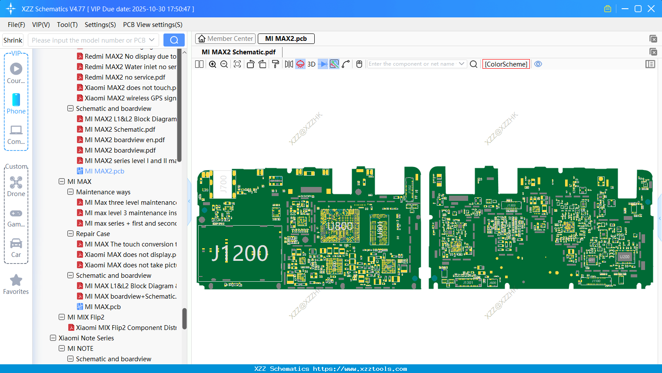Toggle visibility with the eye icon
The width and height of the screenshot is (662, 373).
pyautogui.click(x=538, y=64)
